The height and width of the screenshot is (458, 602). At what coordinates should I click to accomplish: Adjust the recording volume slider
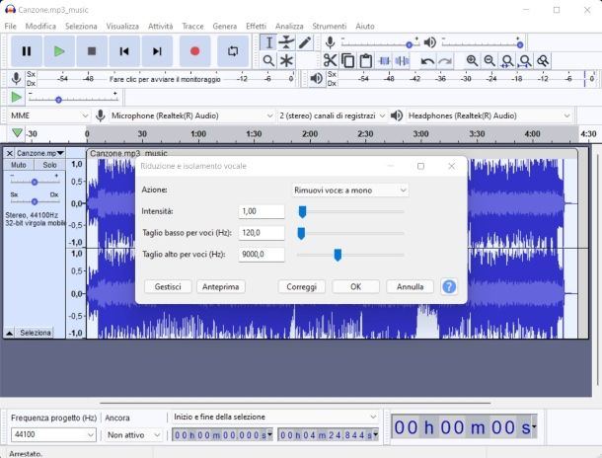click(380, 44)
